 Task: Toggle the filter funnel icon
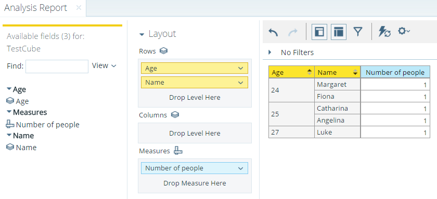pyautogui.click(x=357, y=32)
